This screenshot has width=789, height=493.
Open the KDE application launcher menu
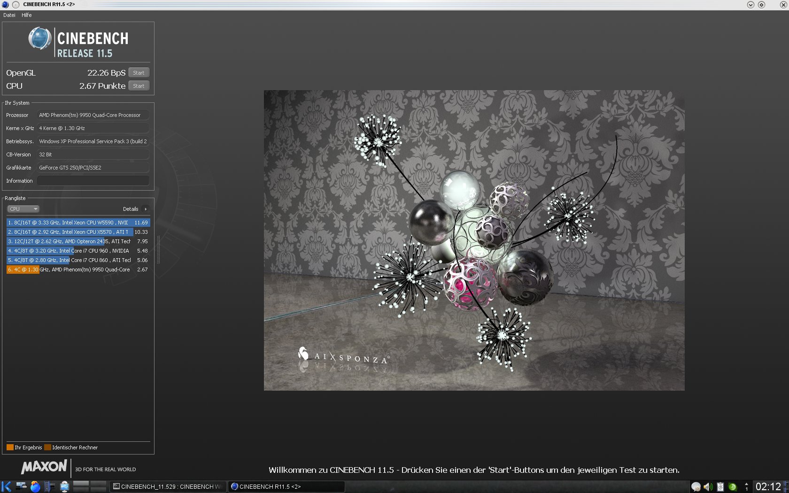pyautogui.click(x=6, y=486)
